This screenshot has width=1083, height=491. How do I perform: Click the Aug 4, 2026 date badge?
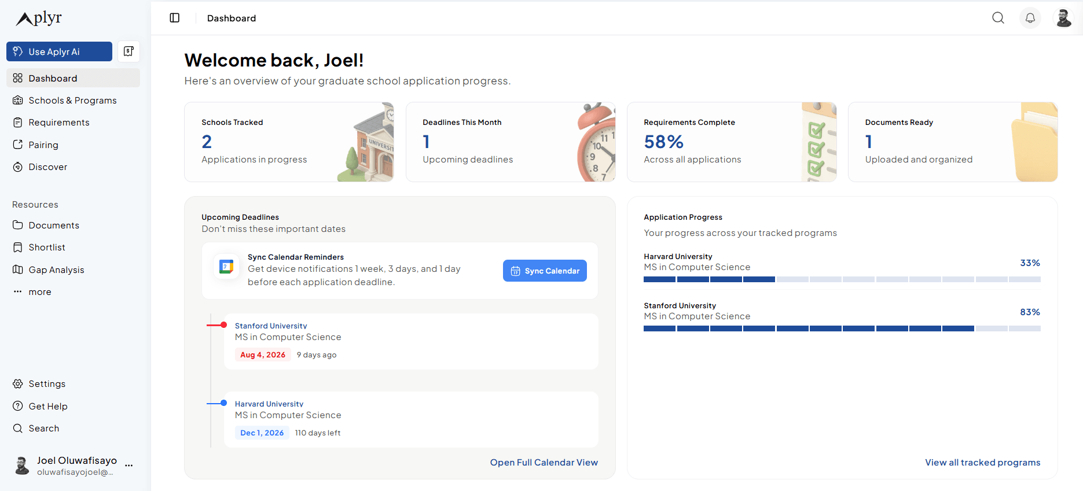tap(263, 355)
